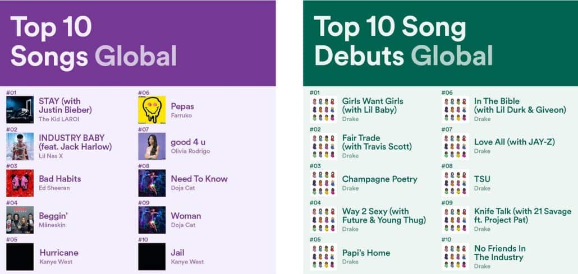Click the black Hurricane album cover
Viewport: 578px width, 274px height.
20,257
